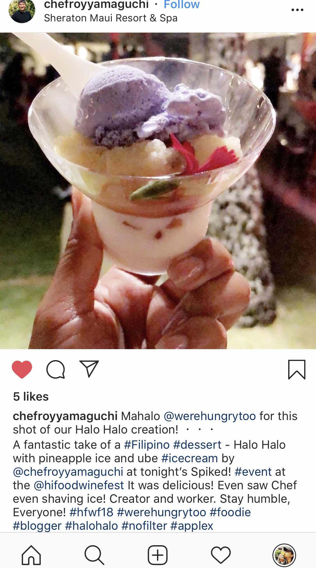
Task: Open chefroyyamaguchi's profile avatar at top
Action: (x=22, y=11)
